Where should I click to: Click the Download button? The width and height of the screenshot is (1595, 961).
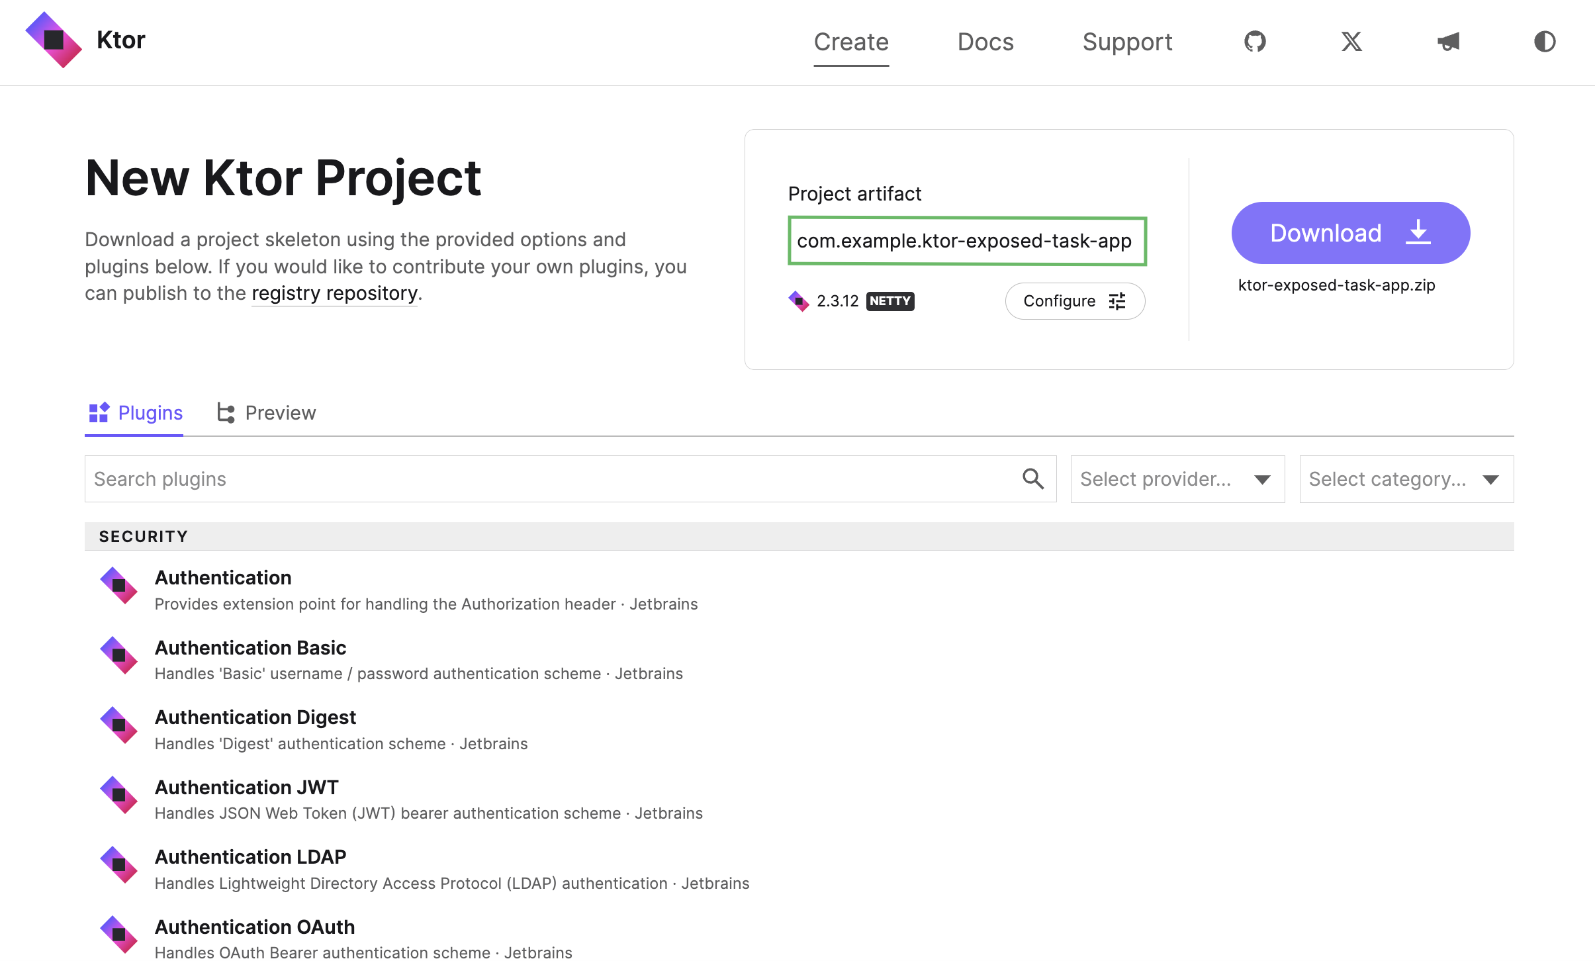coord(1350,232)
